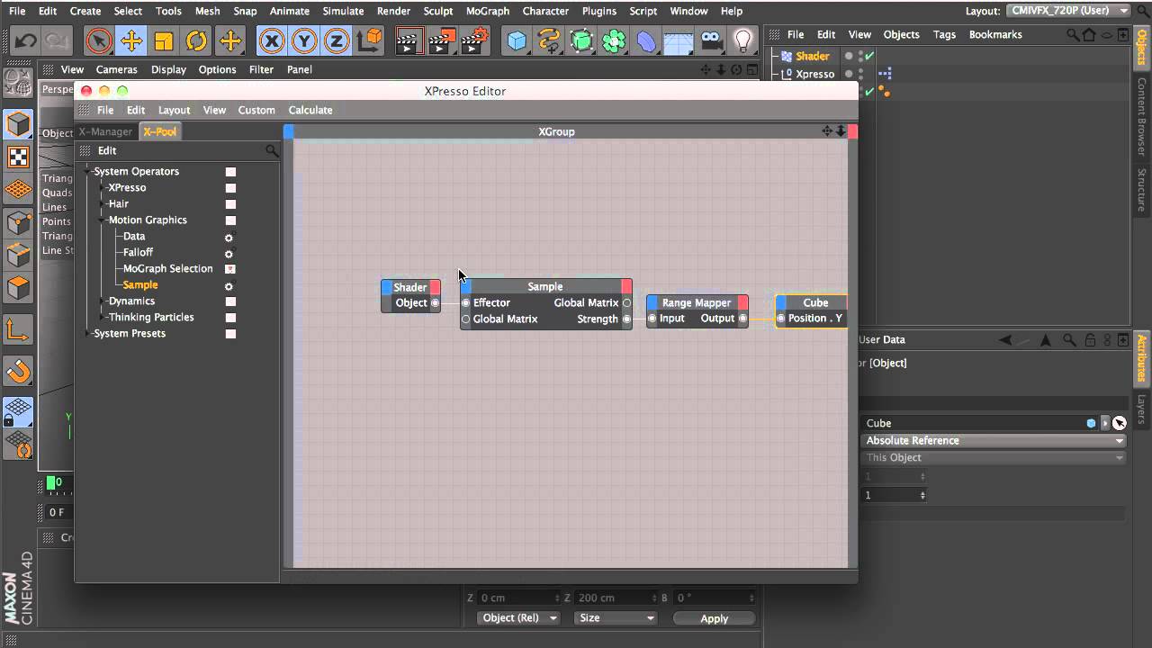Click the white square beside Dynamics

click(230, 301)
